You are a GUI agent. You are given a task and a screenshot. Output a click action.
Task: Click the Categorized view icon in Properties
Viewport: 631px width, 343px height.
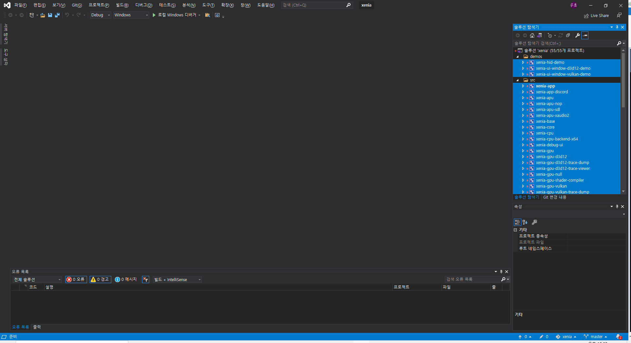[x=517, y=222]
